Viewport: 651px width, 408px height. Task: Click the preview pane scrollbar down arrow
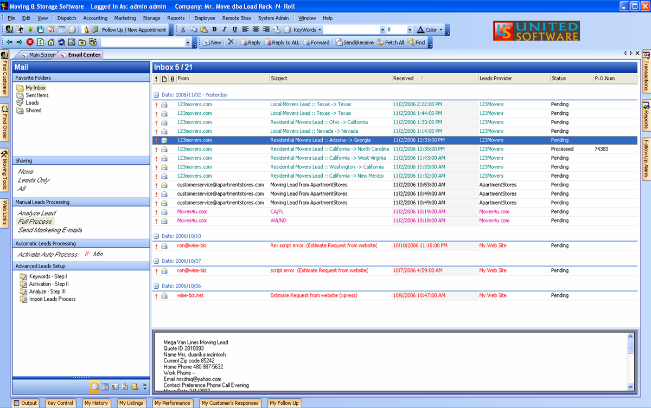(x=630, y=387)
